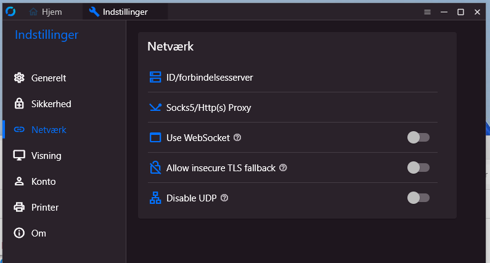
Task: Enable the Use WebSocket toggle
Action: tap(418, 137)
